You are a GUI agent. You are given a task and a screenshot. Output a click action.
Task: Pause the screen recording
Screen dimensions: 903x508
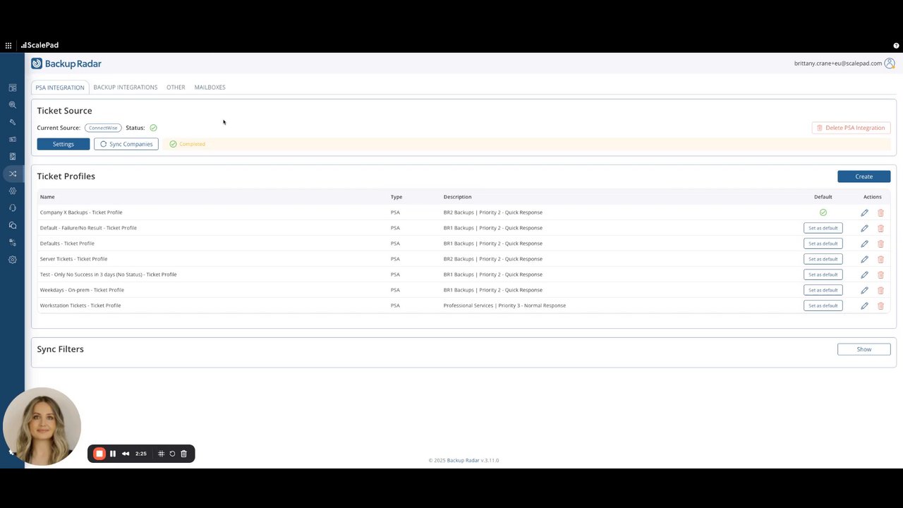[113, 454]
